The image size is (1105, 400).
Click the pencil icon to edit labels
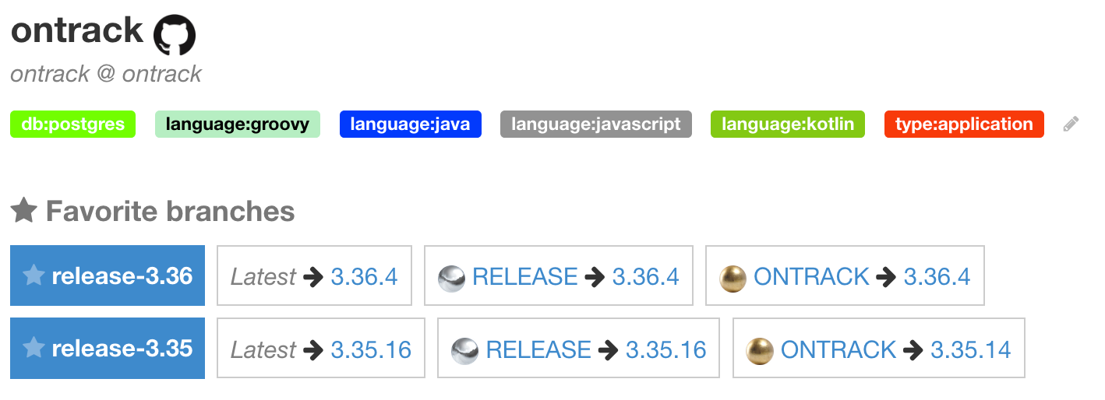1071,125
